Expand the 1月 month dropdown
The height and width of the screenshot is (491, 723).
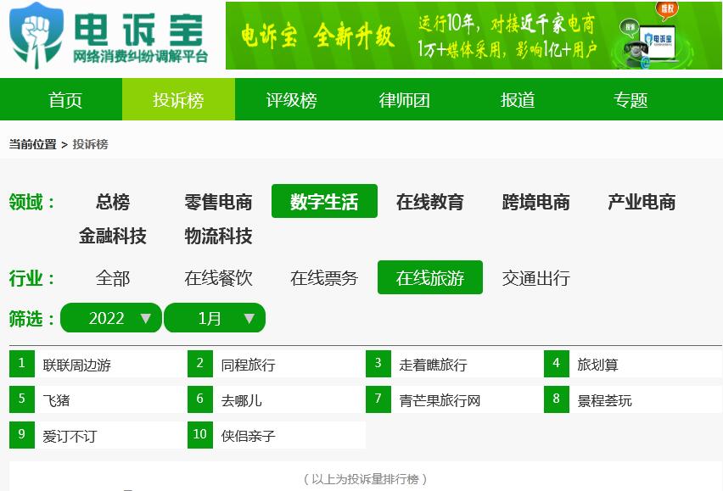[215, 318]
